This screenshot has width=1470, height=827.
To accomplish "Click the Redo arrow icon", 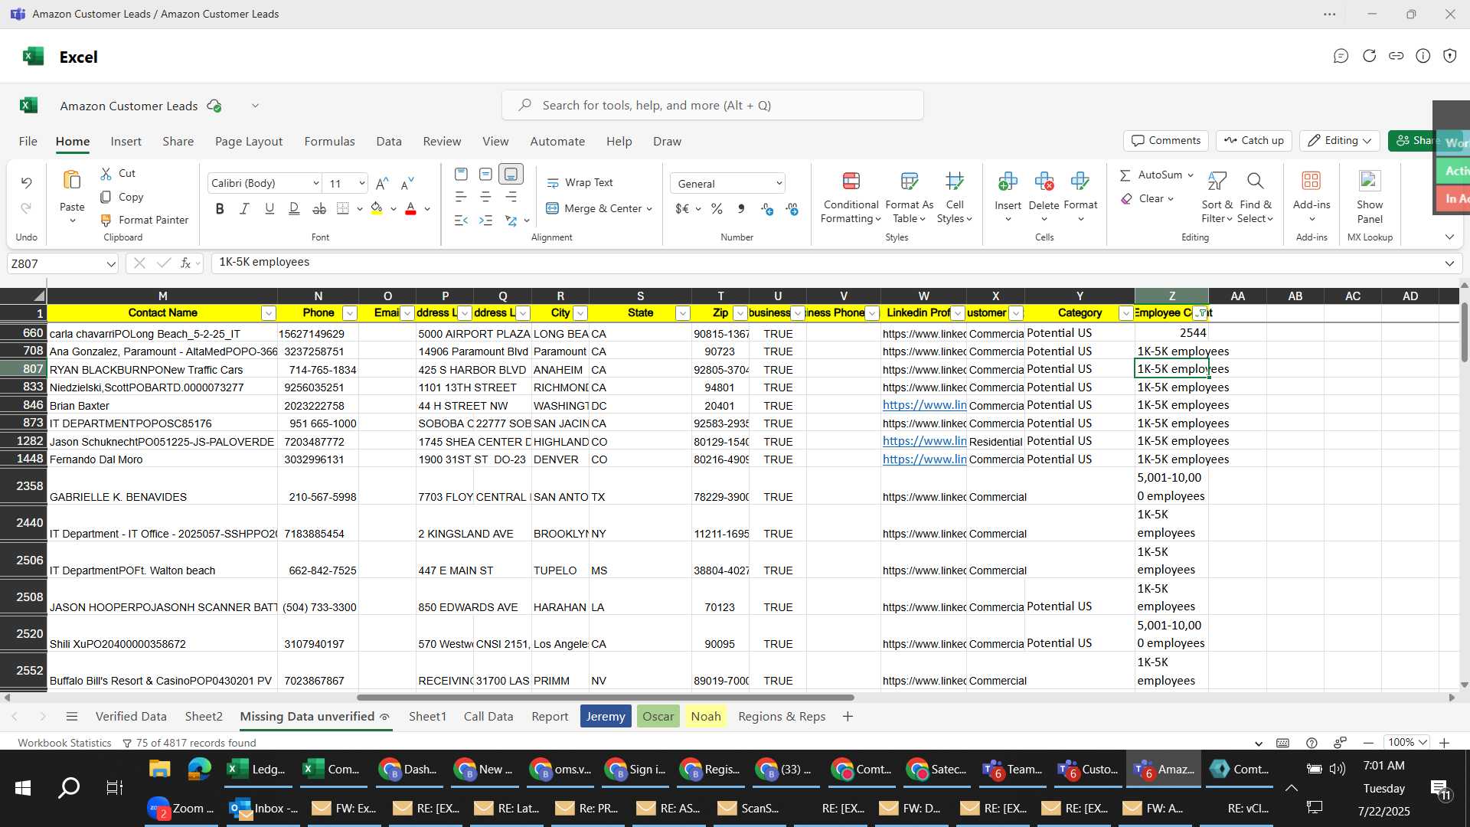I will point(26,208).
